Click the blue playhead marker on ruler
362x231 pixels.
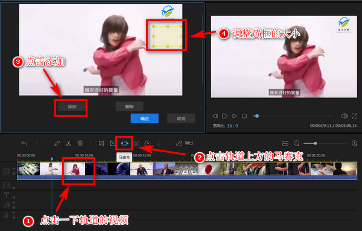(x=52, y=159)
